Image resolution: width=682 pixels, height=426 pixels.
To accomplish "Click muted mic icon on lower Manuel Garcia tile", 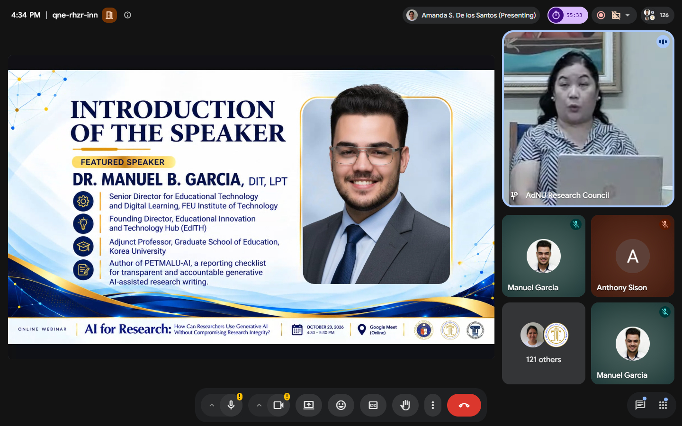I will point(665,312).
